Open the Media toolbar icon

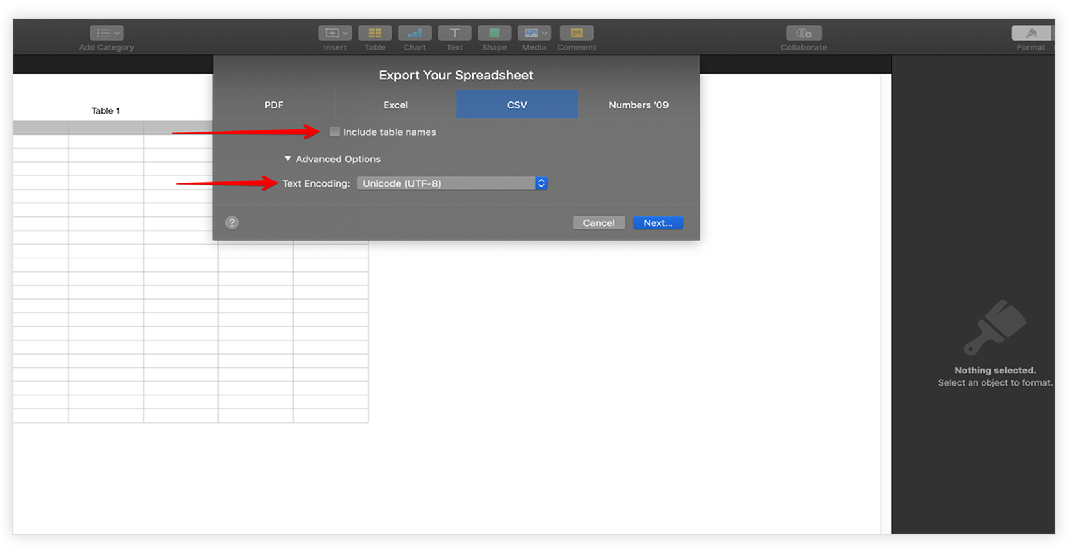[534, 33]
